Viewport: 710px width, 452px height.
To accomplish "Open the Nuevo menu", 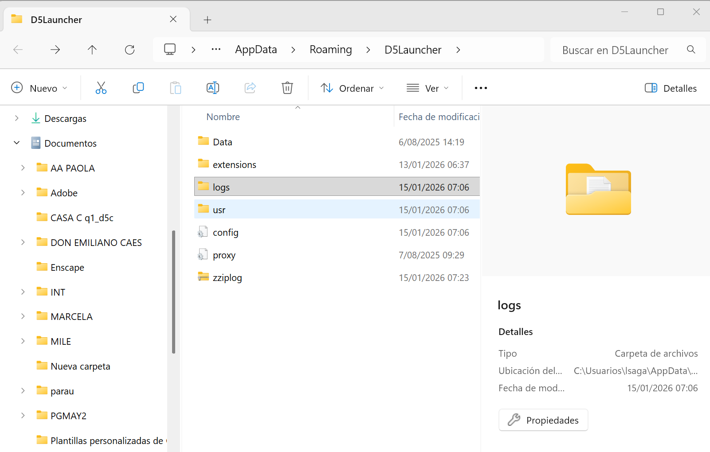I will coord(39,88).
